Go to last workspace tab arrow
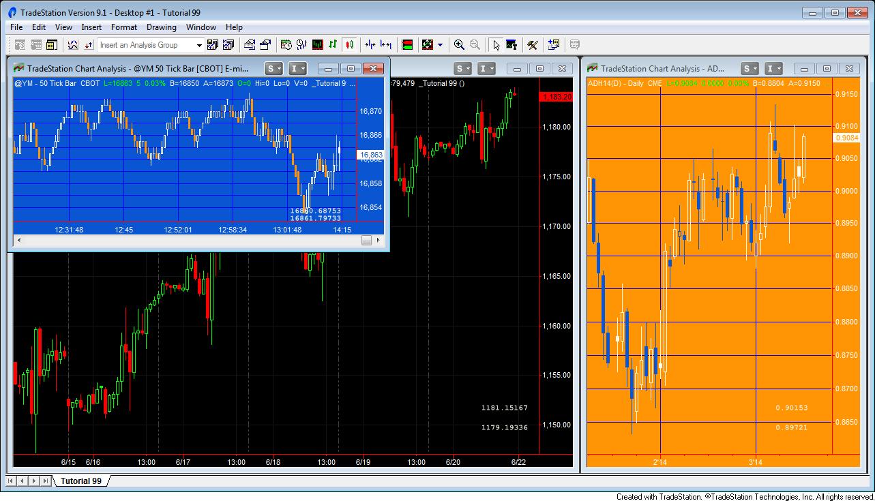Viewport: 875px width, 501px height. tap(45, 481)
